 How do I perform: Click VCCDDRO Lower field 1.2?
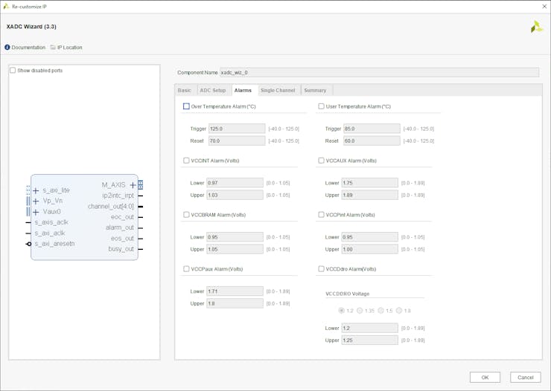(369, 328)
